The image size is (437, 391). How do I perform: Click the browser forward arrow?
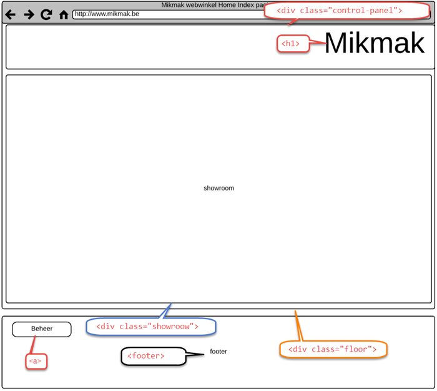pyautogui.click(x=29, y=14)
